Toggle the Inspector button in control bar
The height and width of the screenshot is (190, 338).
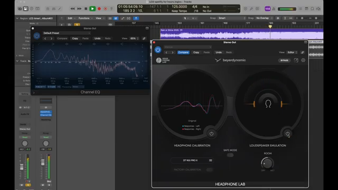click(x=26, y=9)
